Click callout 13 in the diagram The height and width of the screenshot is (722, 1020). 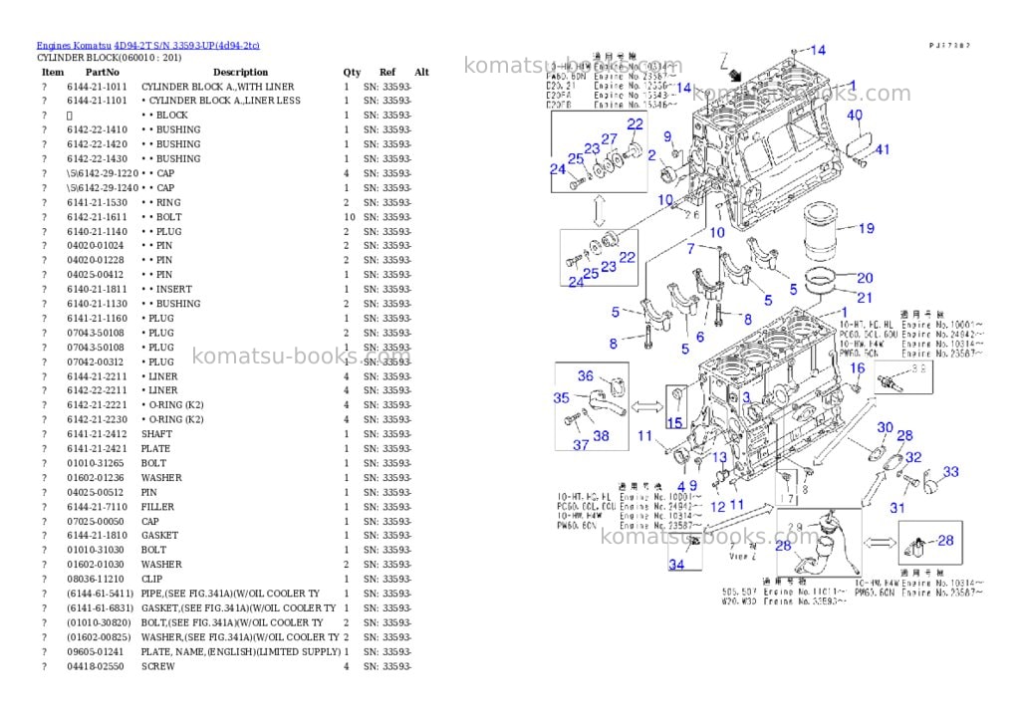(x=719, y=457)
